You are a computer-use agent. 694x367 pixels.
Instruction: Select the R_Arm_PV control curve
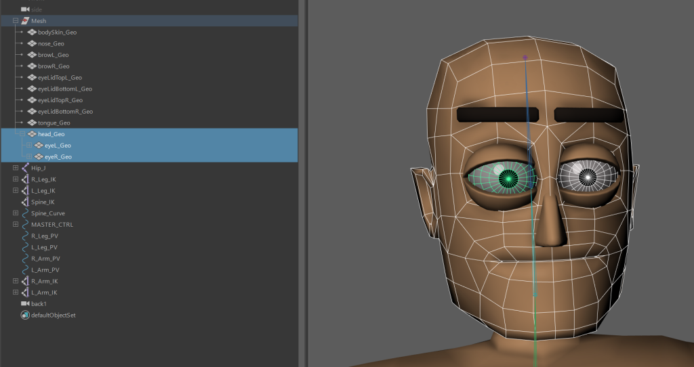[45, 259]
